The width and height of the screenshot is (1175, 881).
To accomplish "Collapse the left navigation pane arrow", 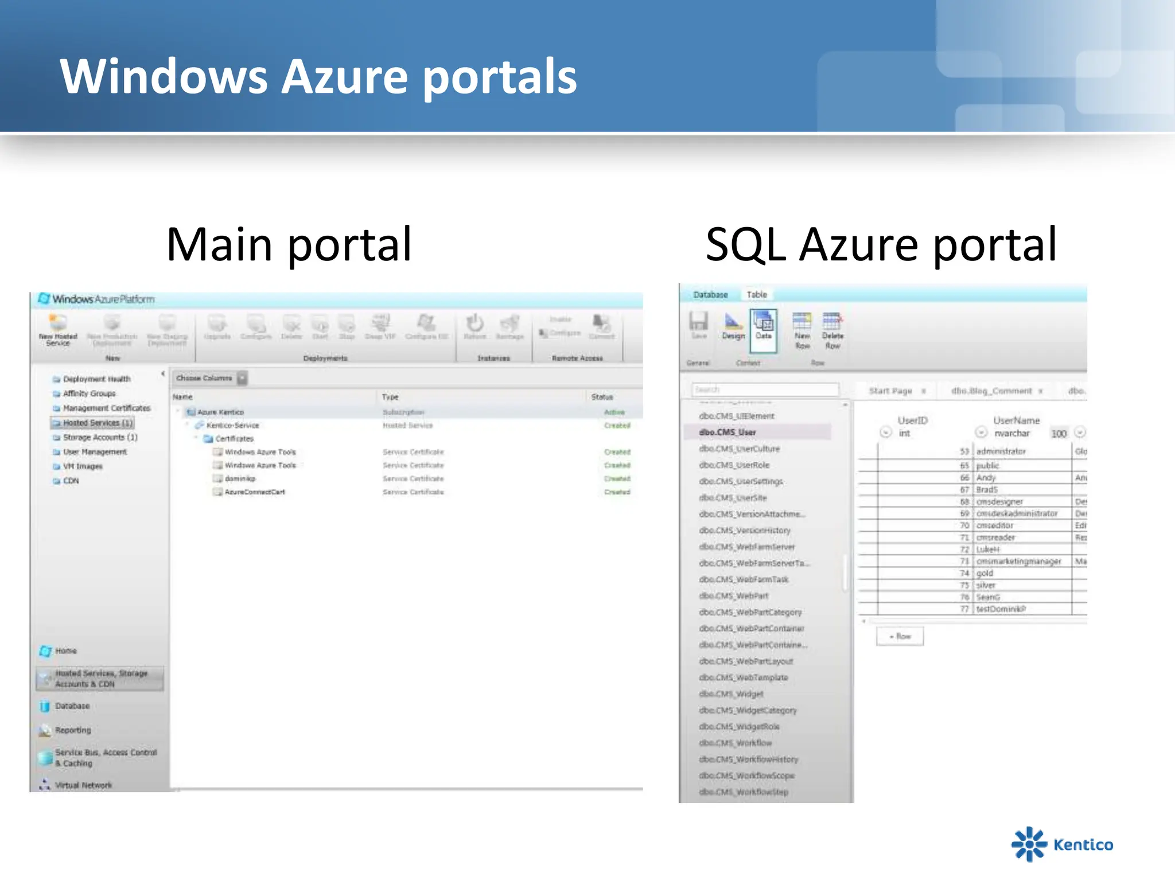I will (163, 374).
